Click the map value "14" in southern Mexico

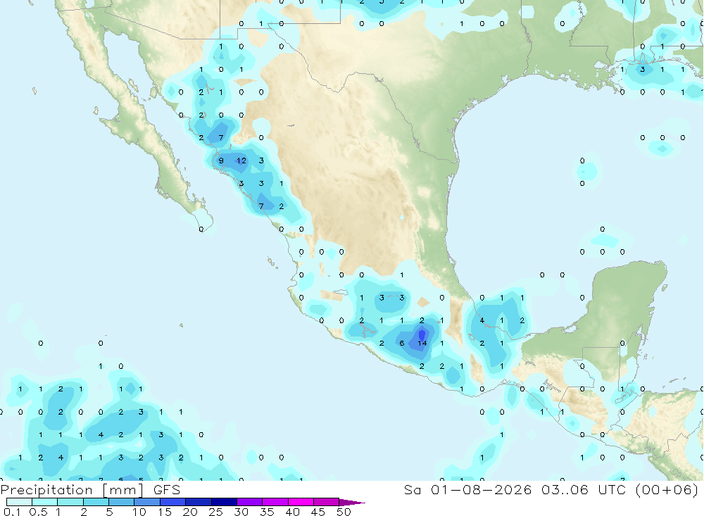point(422,343)
